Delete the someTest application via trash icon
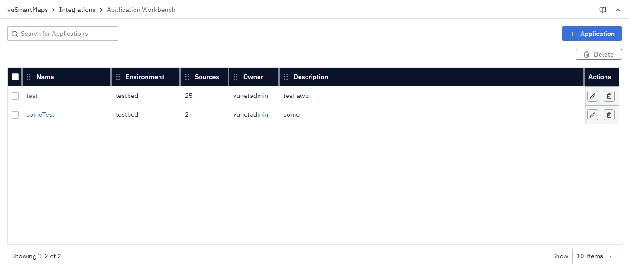The image size is (629, 273). click(x=609, y=115)
